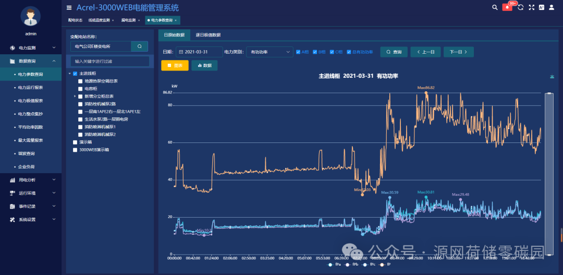This screenshot has height=275, width=563.
Task: Uncheck the C相 phase checkbox
Action: click(x=332, y=52)
